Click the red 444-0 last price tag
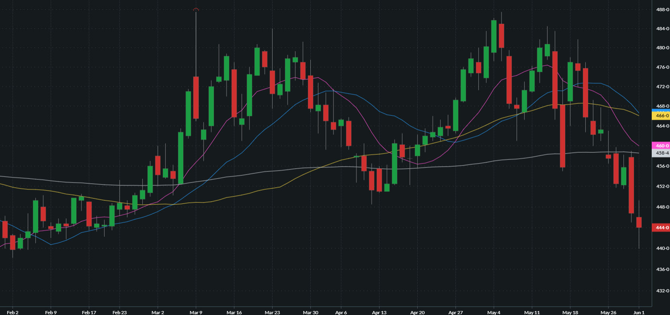The height and width of the screenshot is (315, 670). coord(661,228)
